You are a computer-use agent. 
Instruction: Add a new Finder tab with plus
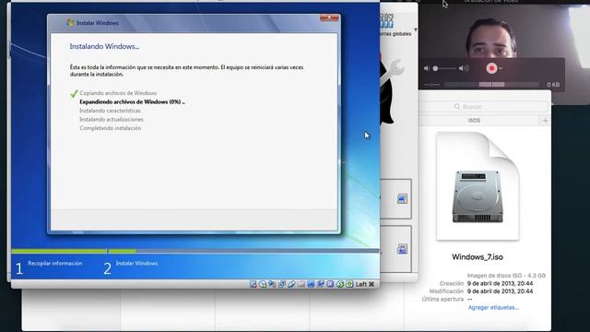pos(545,121)
